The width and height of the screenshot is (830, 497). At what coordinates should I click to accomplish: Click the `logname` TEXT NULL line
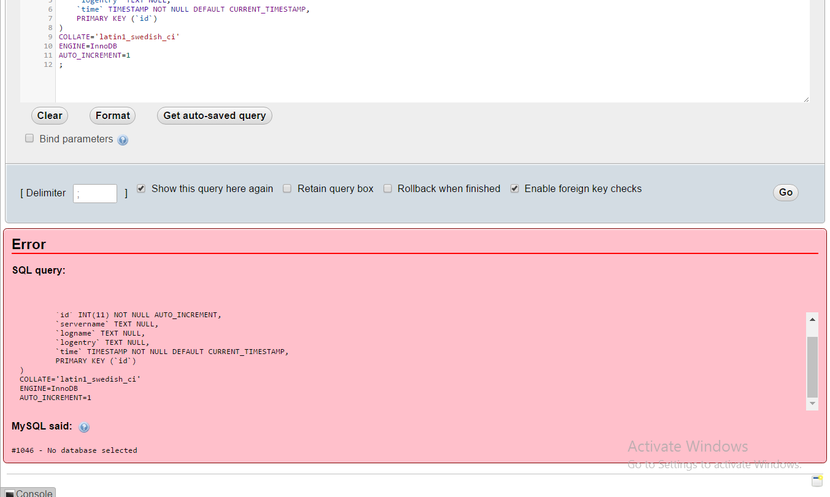100,333
